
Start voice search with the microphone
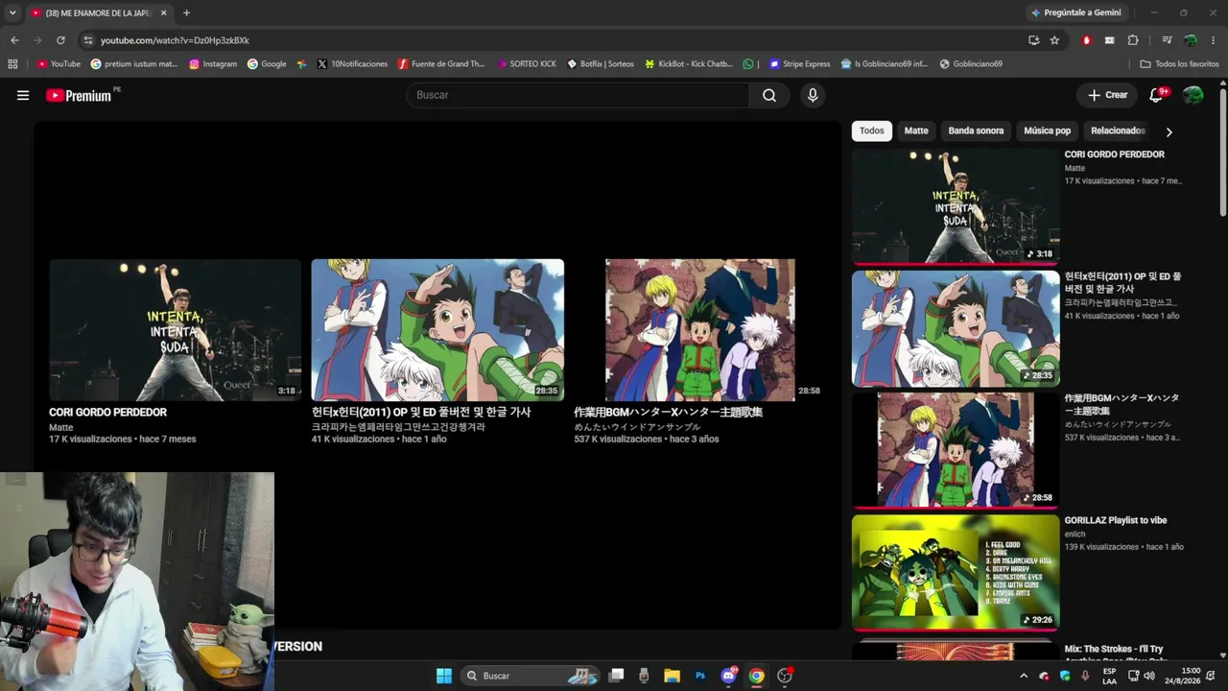[813, 95]
